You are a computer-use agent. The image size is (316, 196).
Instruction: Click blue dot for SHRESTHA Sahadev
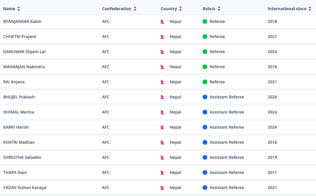click(x=205, y=157)
